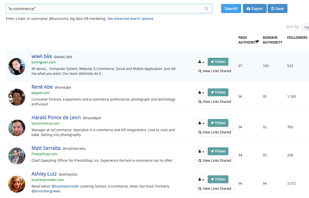This screenshot has height=198, width=309.
Task: Open the 'See advanced search options' link
Action: click(130, 19)
